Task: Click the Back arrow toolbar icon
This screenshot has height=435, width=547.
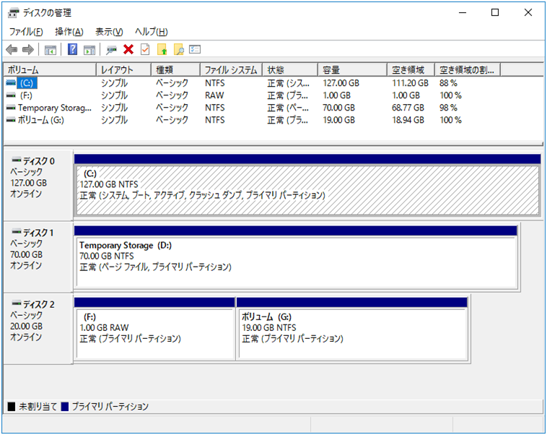Action: tap(12, 50)
